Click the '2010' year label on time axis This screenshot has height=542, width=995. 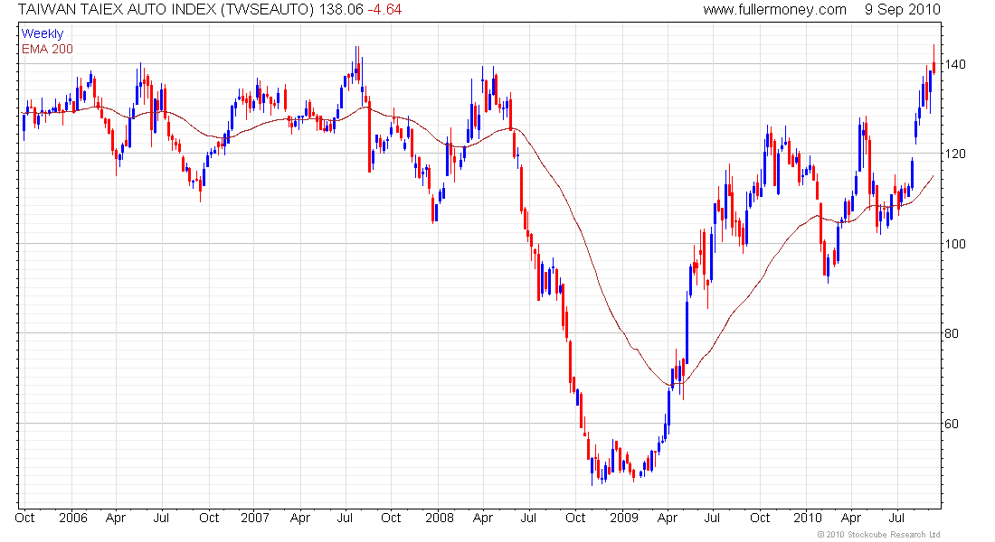click(808, 518)
